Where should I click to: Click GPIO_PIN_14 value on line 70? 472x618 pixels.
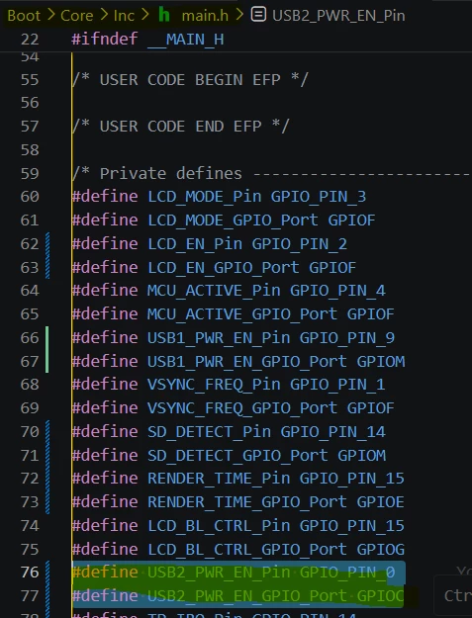click(332, 432)
